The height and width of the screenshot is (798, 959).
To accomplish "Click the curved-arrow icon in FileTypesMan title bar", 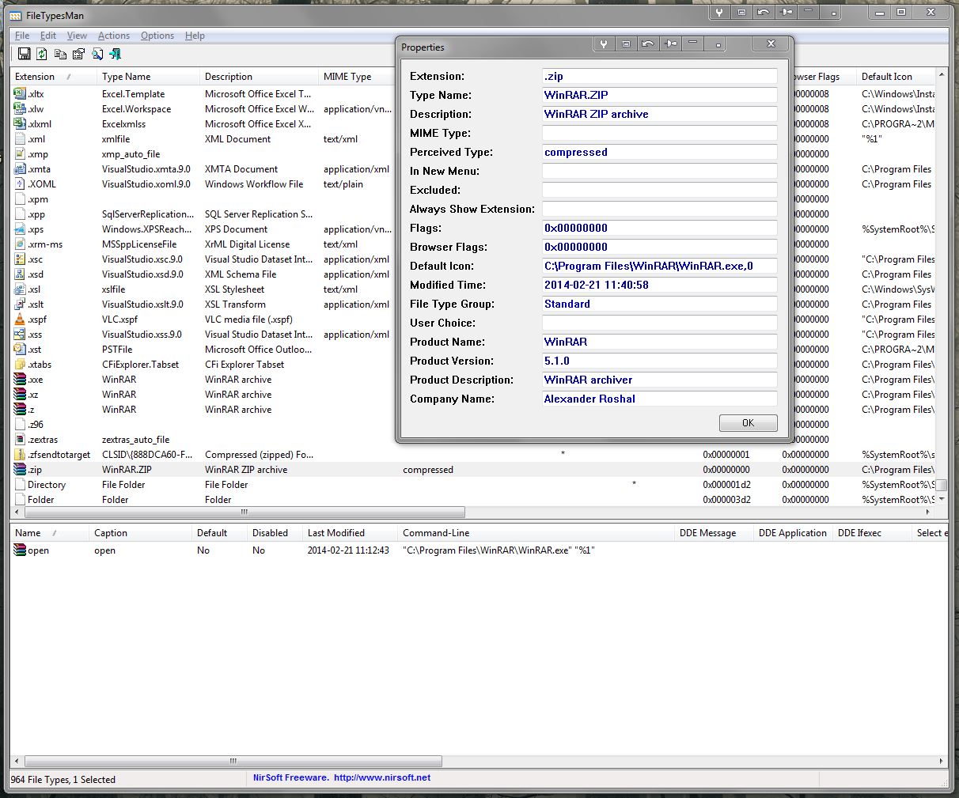I will pos(763,12).
